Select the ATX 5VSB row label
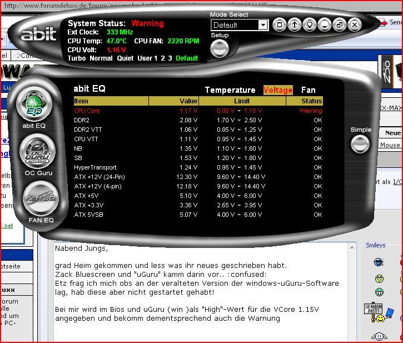 [x=88, y=215]
